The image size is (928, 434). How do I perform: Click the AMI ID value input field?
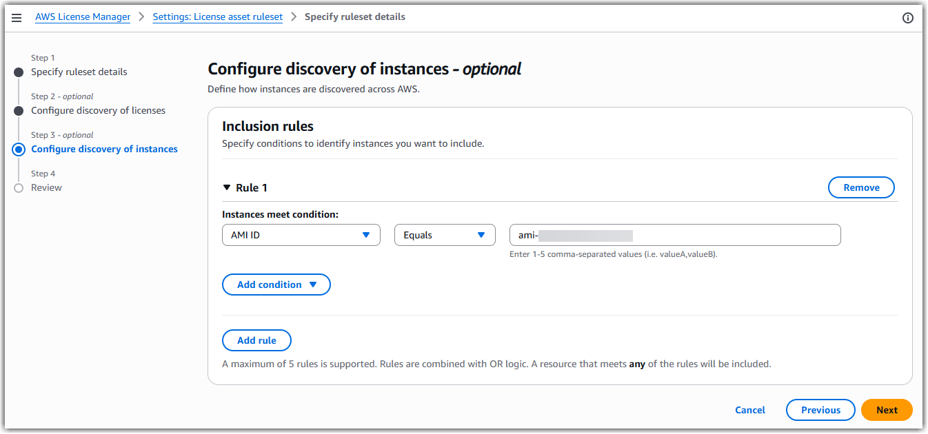(674, 234)
